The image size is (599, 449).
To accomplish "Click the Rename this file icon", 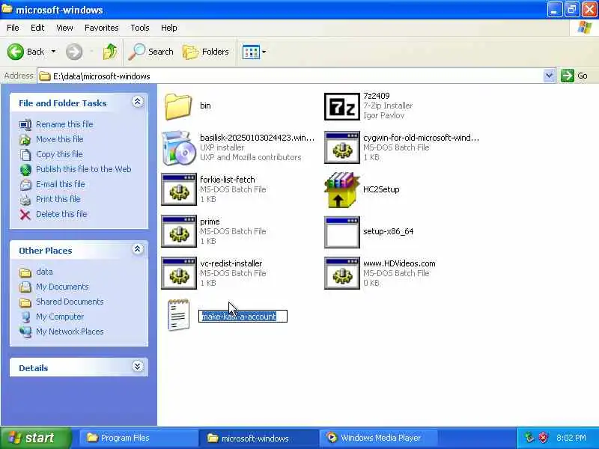I will coord(25,124).
